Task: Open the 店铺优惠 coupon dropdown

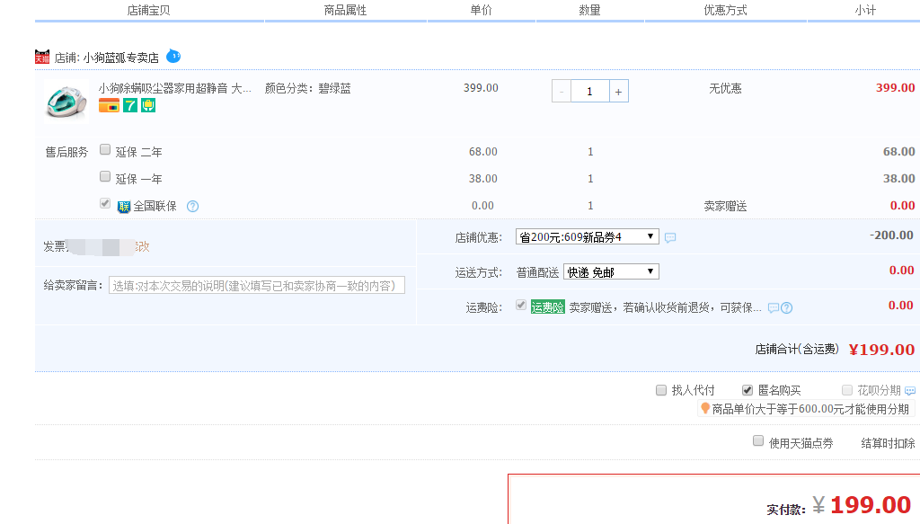Action: 588,236
